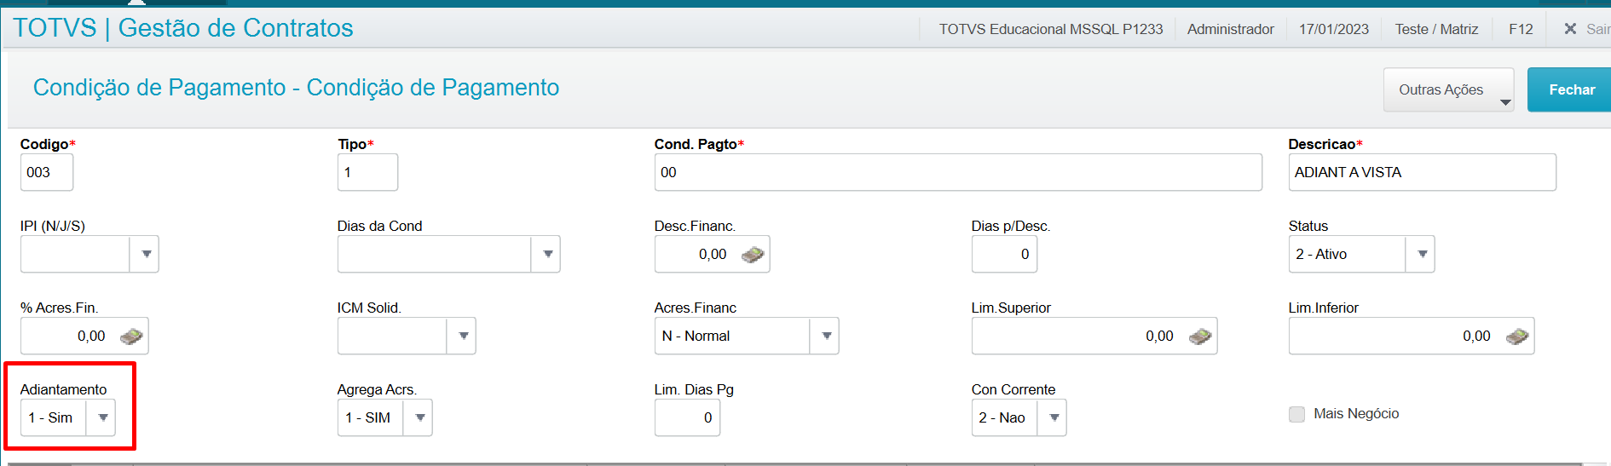Expand the IPI (N/J/S) dropdown
Viewport: 1611px width, 466px height.
click(145, 254)
